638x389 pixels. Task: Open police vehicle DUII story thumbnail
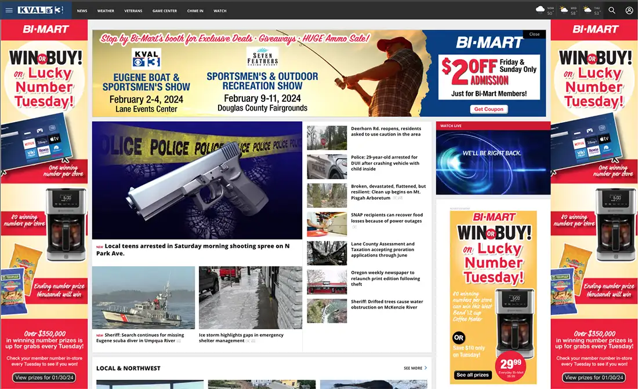(x=327, y=167)
